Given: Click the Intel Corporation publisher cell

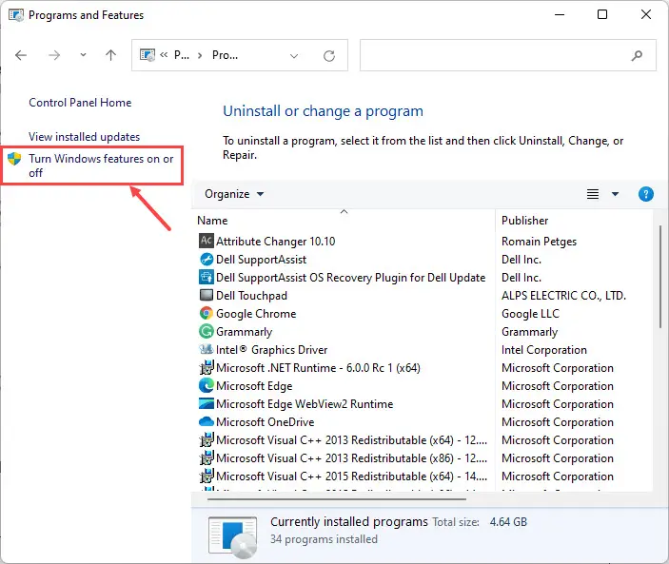Looking at the screenshot, I should pos(544,350).
